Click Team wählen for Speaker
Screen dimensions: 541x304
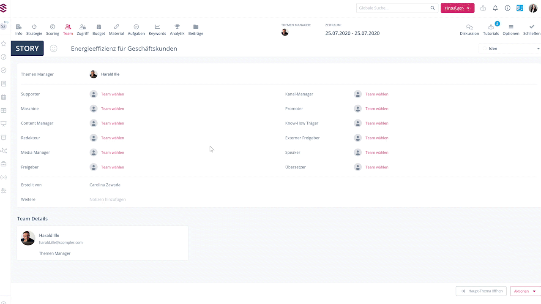(x=377, y=152)
